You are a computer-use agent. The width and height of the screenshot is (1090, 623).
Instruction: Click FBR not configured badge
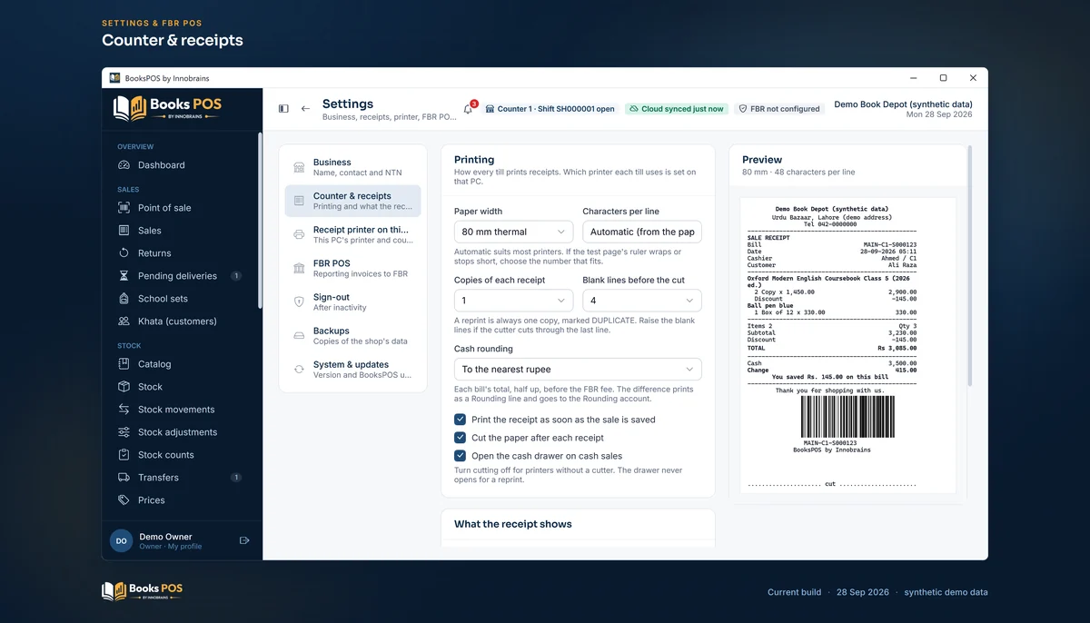(x=779, y=109)
